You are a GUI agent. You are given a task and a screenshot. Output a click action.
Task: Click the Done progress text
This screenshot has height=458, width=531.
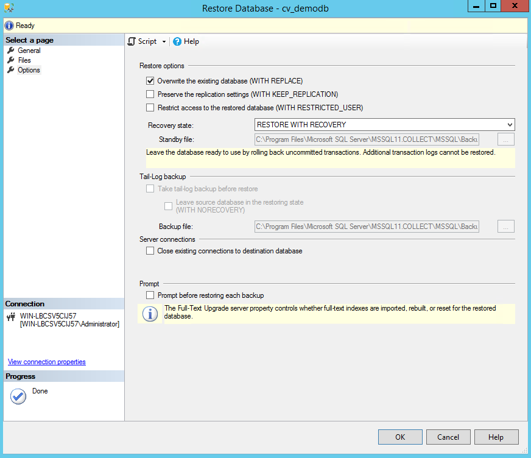tap(40, 391)
